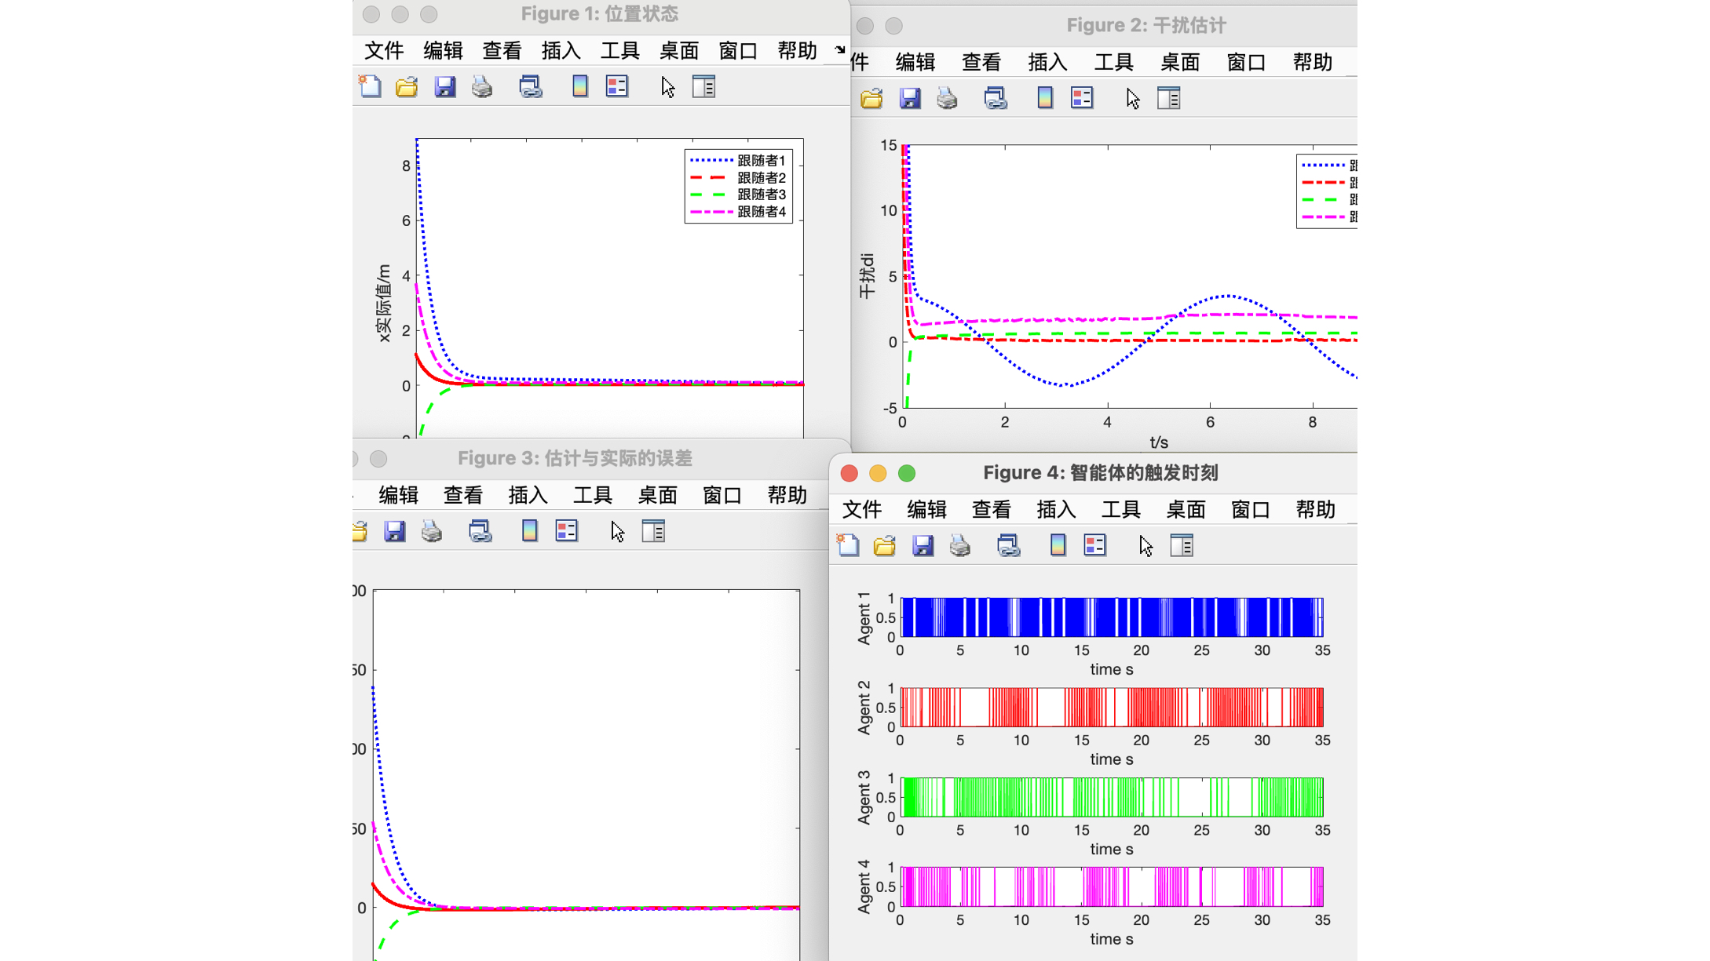Open 帮助 menu in Figure 3
Viewport: 1710px width, 961px height.
tap(787, 496)
